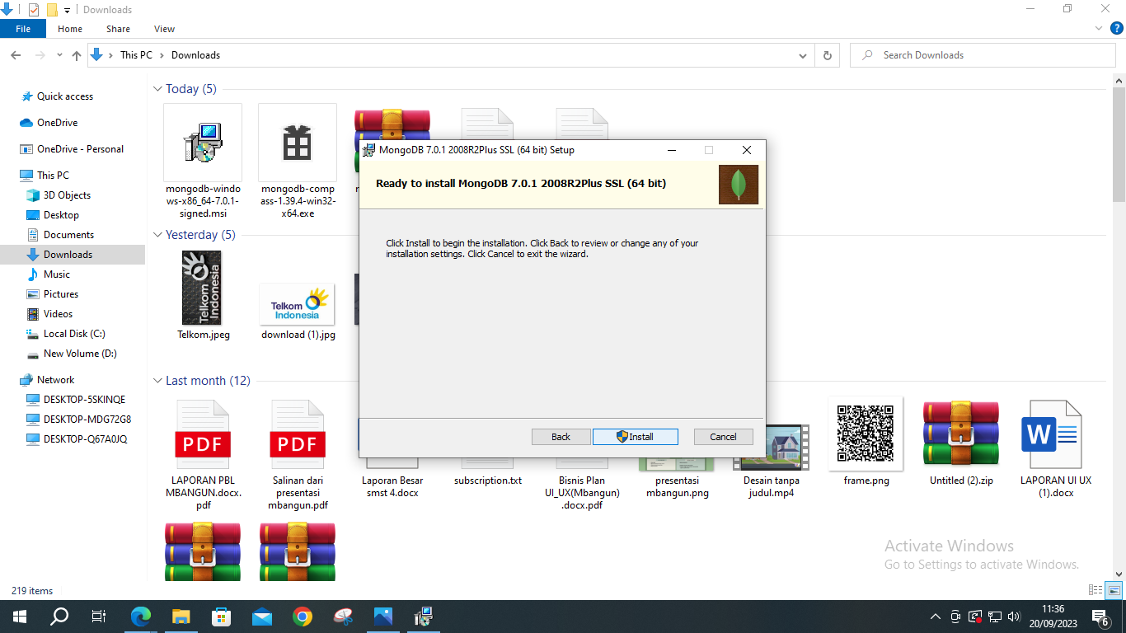Select New Volume (D:) in sidebar

pos(80,354)
